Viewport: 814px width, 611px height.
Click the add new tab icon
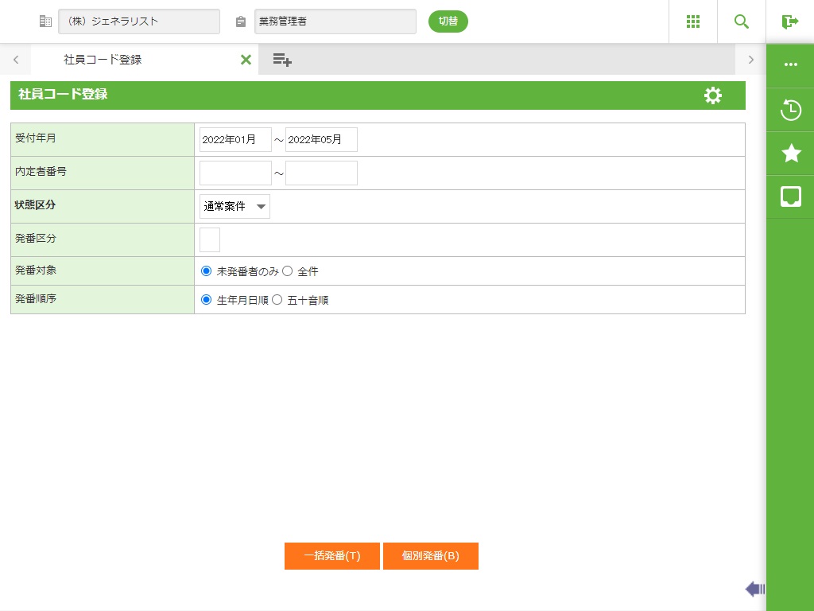point(282,60)
